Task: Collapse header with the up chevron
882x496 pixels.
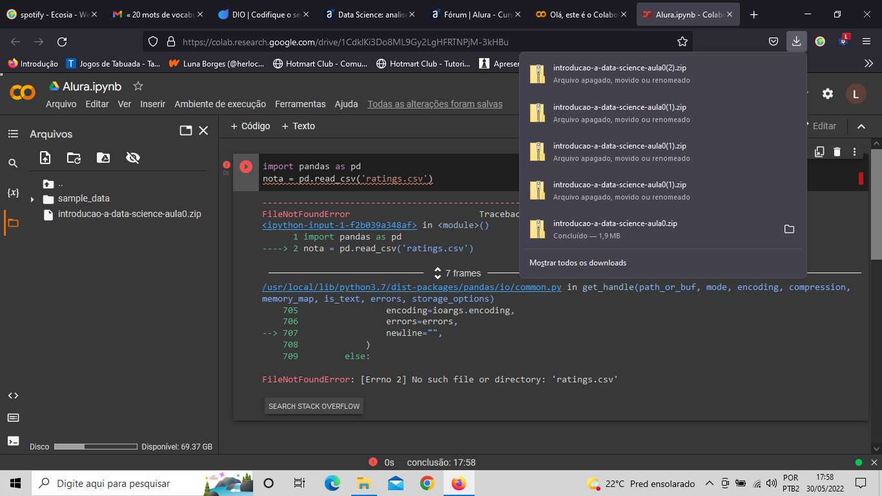Action: coord(861,127)
